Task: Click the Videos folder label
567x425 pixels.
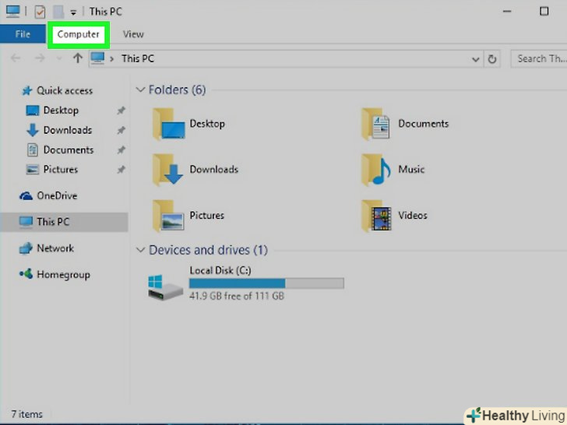Action: click(x=413, y=216)
